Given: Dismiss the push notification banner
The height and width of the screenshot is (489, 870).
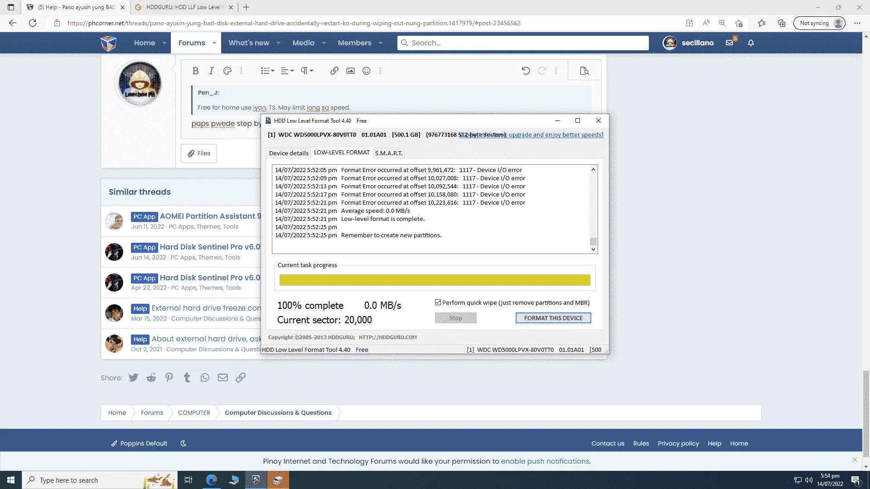Looking at the screenshot, I should pyautogui.click(x=855, y=460).
